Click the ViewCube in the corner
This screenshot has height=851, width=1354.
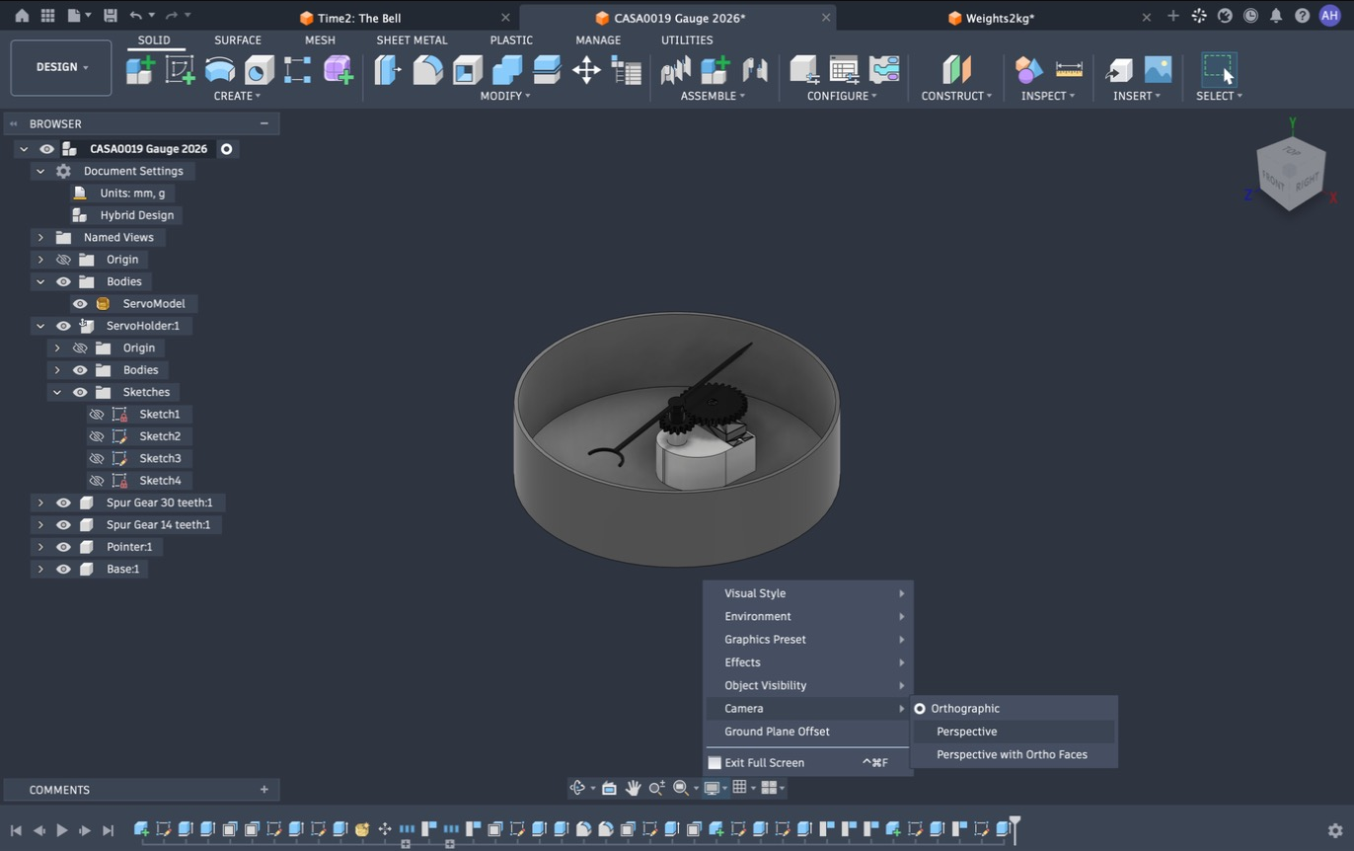pyautogui.click(x=1291, y=174)
